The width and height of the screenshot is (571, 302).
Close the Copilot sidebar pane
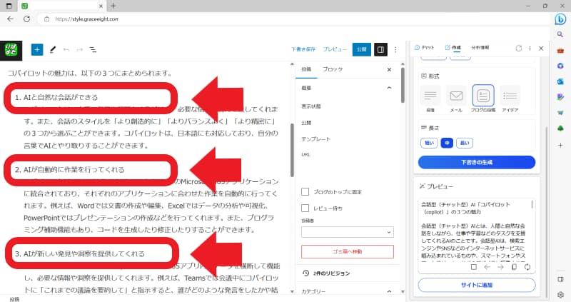(x=541, y=48)
